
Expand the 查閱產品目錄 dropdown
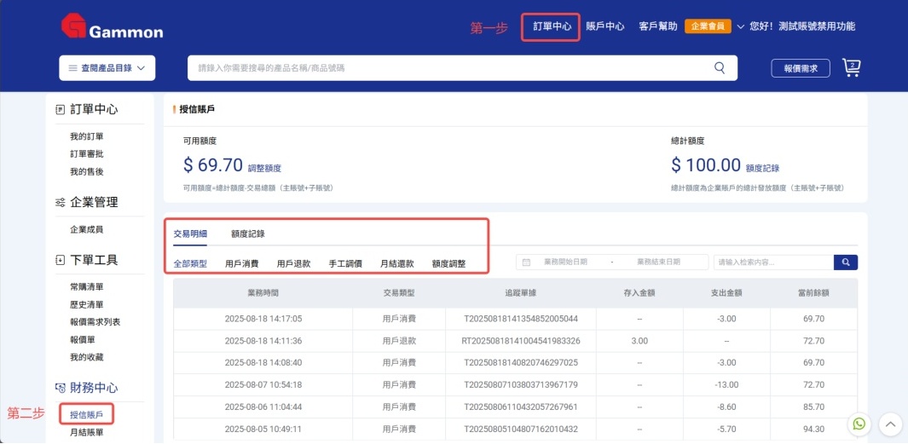pos(107,67)
